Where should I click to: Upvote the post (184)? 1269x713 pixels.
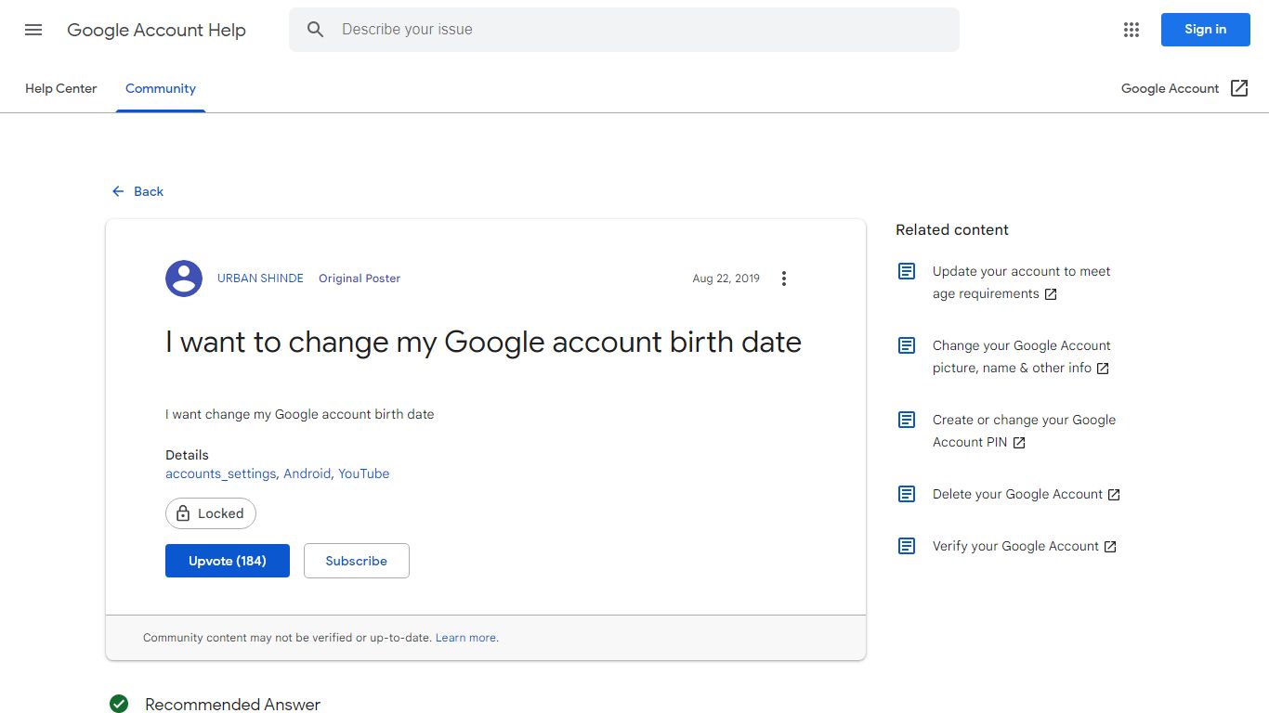click(228, 561)
